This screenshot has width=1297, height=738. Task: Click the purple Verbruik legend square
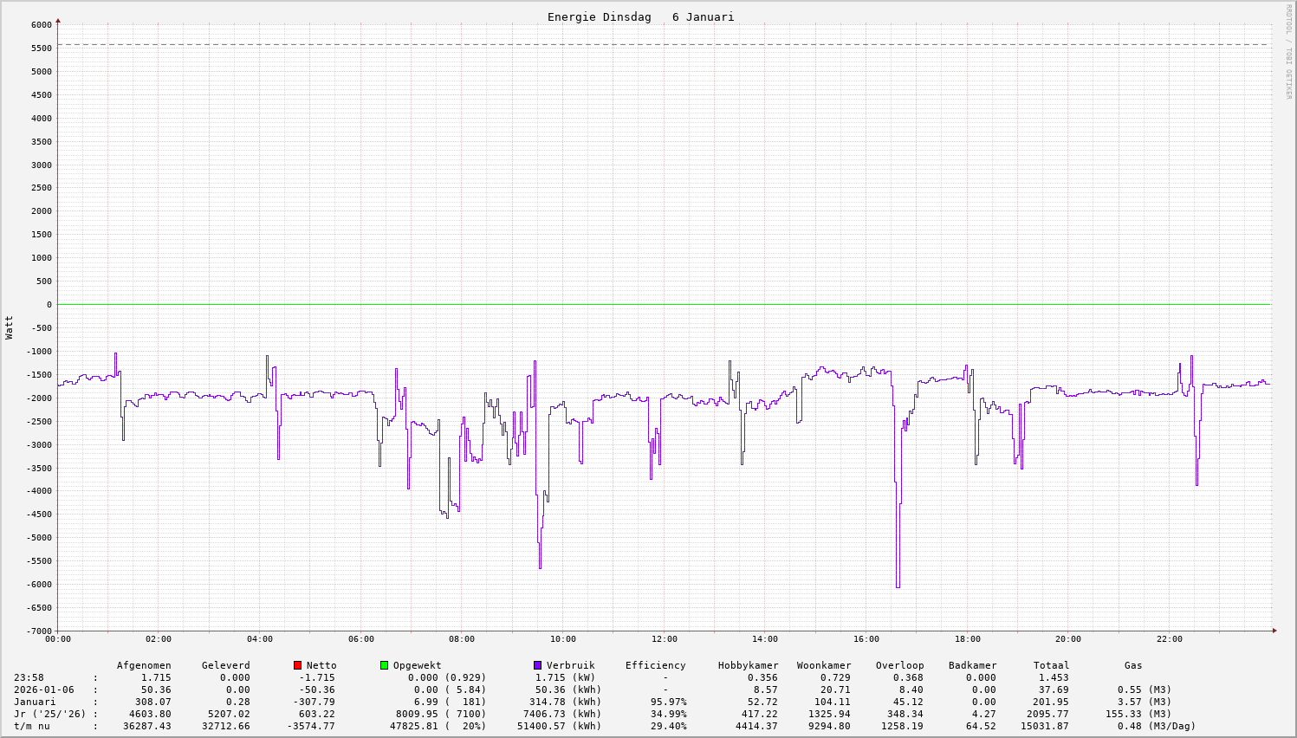point(537,665)
